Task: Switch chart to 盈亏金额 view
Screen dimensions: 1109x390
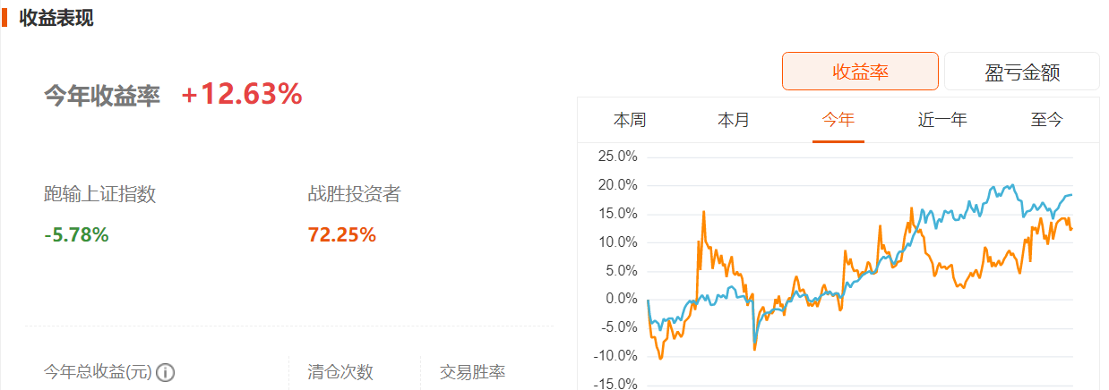Action: [1021, 72]
